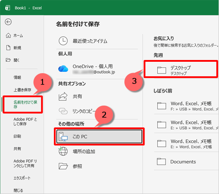This screenshot has height=194, width=219.
Task: Click 場所の追加 globe icon
Action: pyautogui.click(x=63, y=152)
